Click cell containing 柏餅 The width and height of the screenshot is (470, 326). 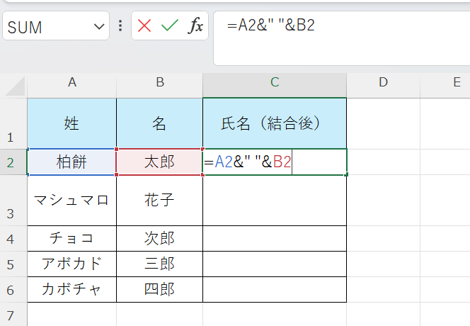(71, 162)
